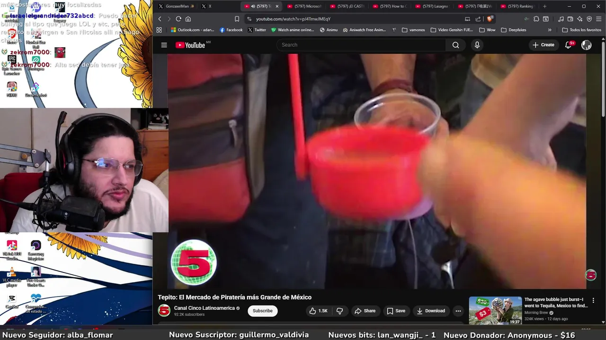
Task: Open a new browser tab
Action: 544,6
